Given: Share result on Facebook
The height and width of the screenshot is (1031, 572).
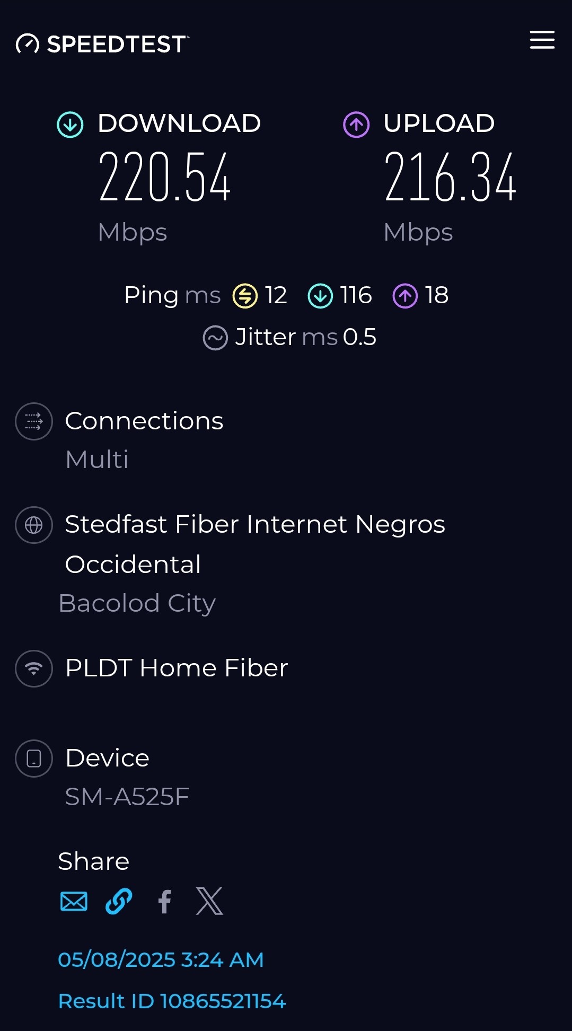Looking at the screenshot, I should coord(165,901).
